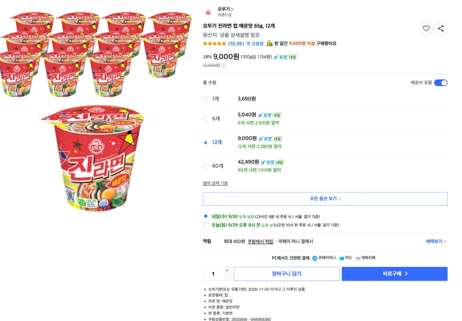Increase quantity with the up arrow
The height and width of the screenshot is (321, 462).
tap(226, 270)
